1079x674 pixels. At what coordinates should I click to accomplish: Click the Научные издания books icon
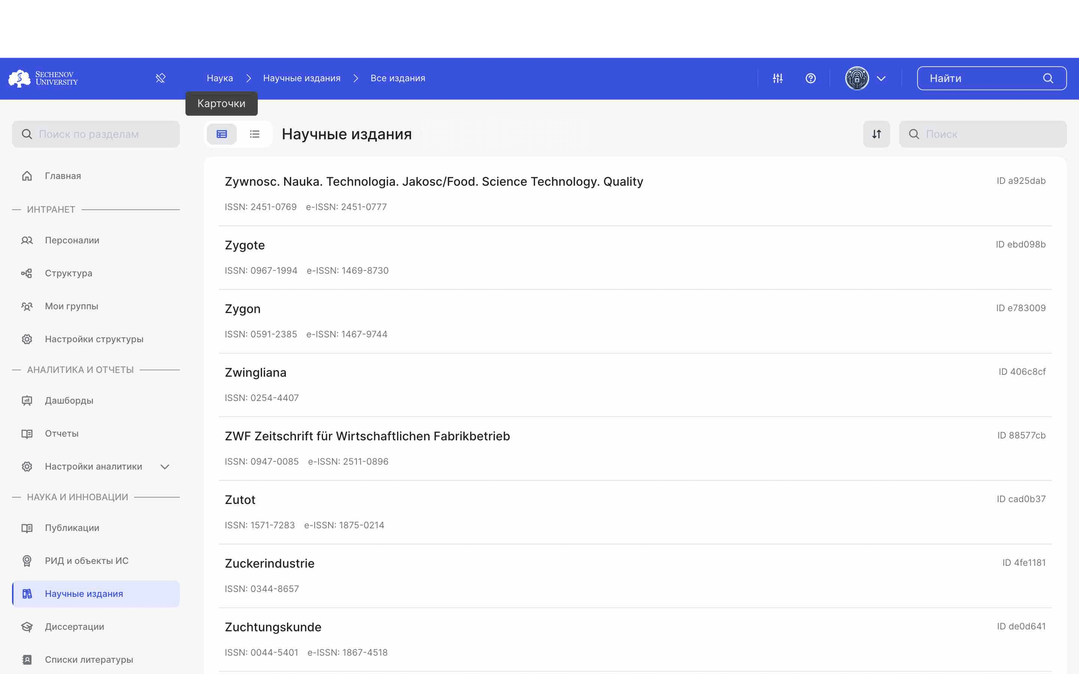27,594
